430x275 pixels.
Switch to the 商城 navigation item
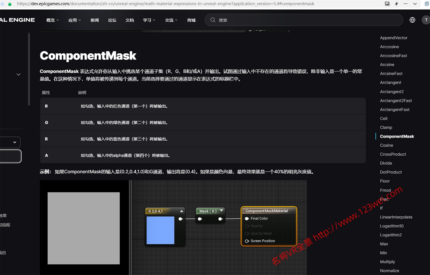click(x=191, y=20)
